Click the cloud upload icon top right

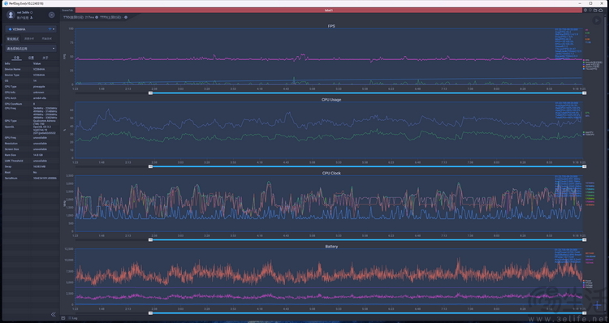601,11
